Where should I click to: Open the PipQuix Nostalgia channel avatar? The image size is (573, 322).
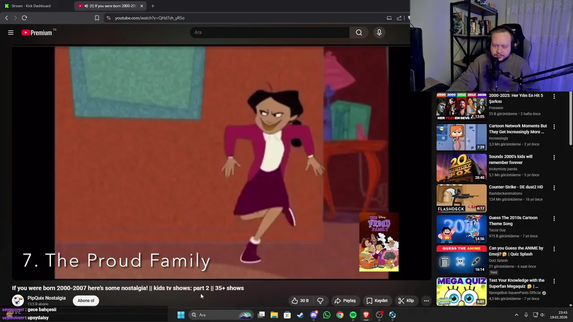coord(18,301)
